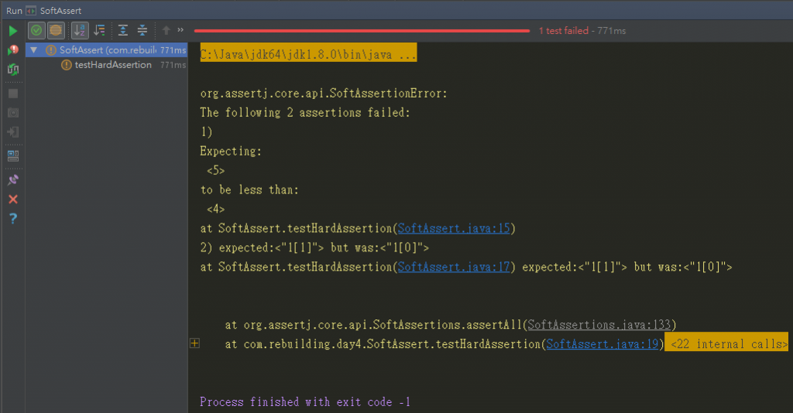
Task: Open Help with the question mark icon
Action: click(x=13, y=219)
